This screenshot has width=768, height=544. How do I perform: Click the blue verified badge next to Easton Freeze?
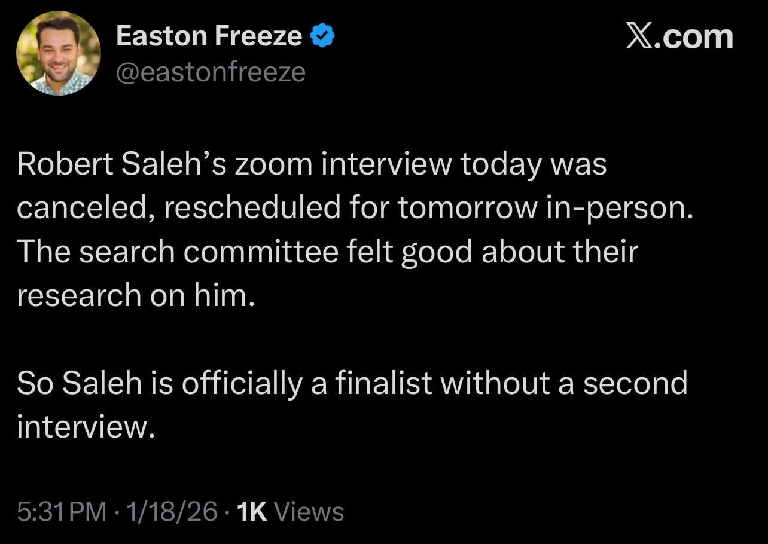pyautogui.click(x=322, y=35)
